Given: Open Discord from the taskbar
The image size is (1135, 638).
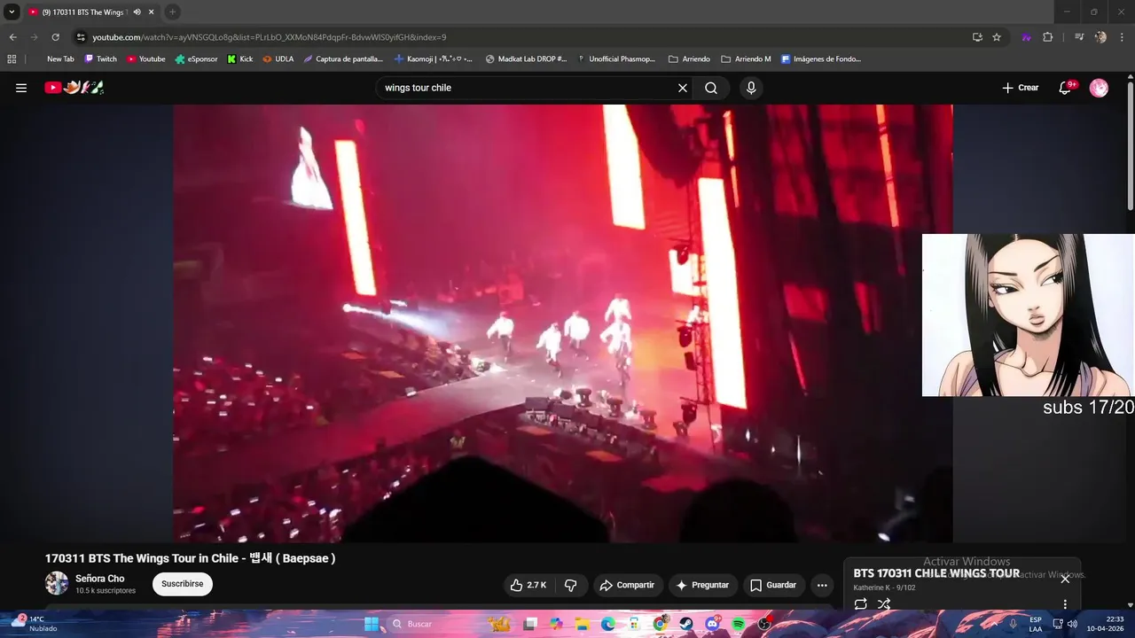Looking at the screenshot, I should click(712, 624).
